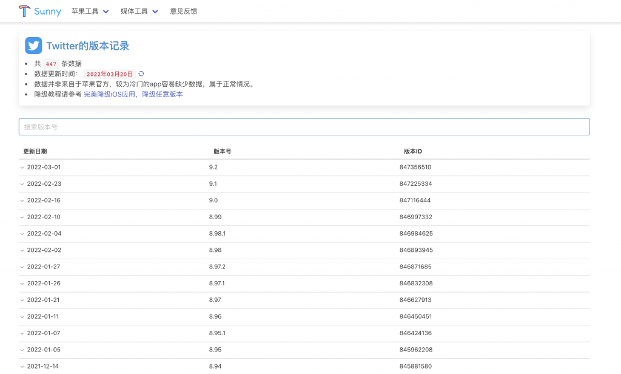The image size is (621, 374).
Task: Click the Twitter的版本记录 page title
Action: pyautogui.click(x=88, y=46)
